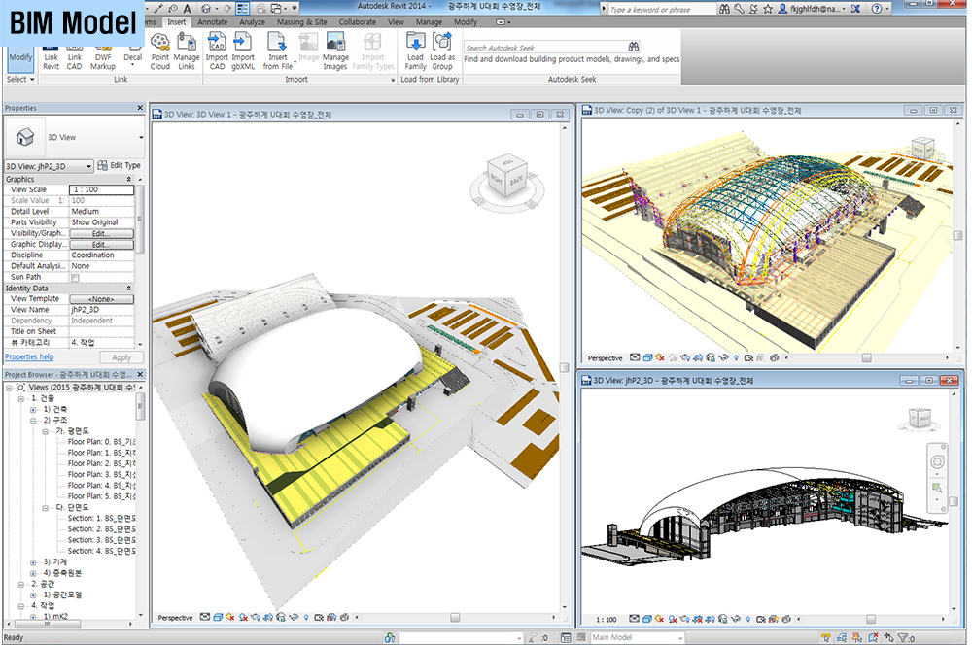Image resolution: width=972 pixels, height=645 pixels.
Task: Click horizontal scrollbar thumb in 3D View 1
Action: click(455, 618)
